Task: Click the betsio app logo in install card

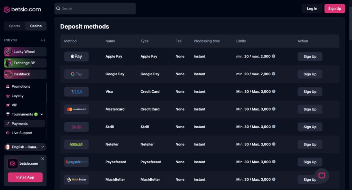Action: tap(13, 164)
